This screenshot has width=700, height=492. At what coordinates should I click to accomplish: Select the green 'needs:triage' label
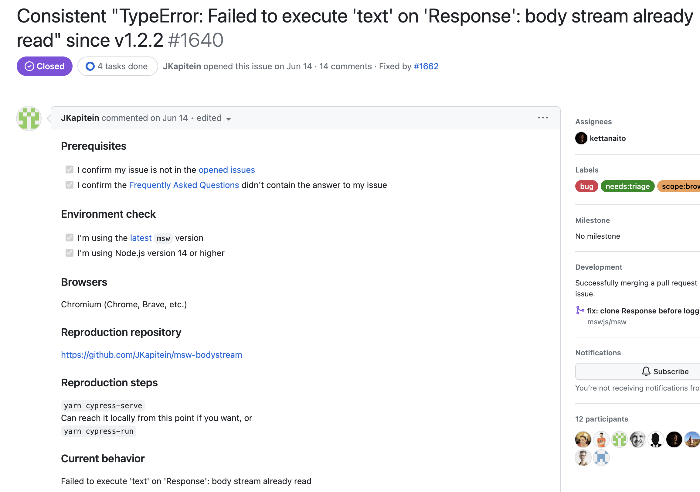(x=627, y=186)
